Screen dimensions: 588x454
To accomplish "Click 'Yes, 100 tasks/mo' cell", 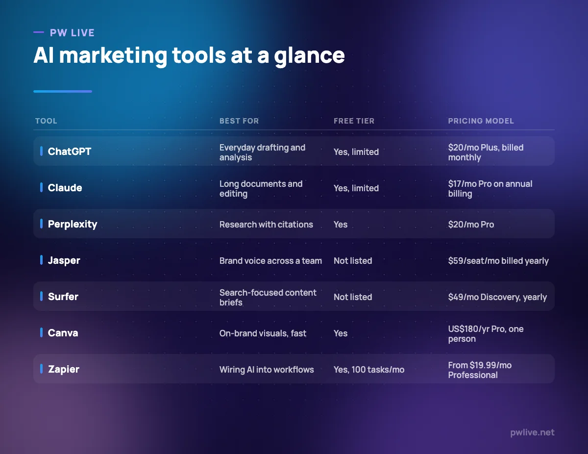I will point(369,370).
